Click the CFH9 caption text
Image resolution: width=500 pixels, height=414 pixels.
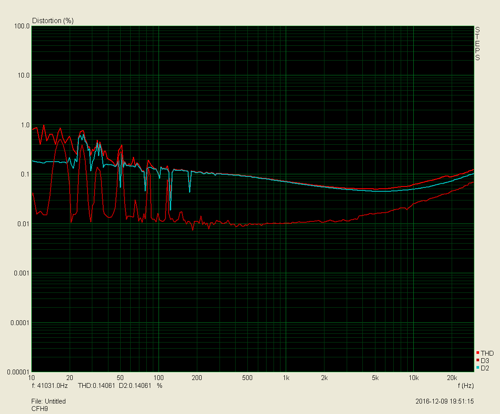[x=40, y=409]
